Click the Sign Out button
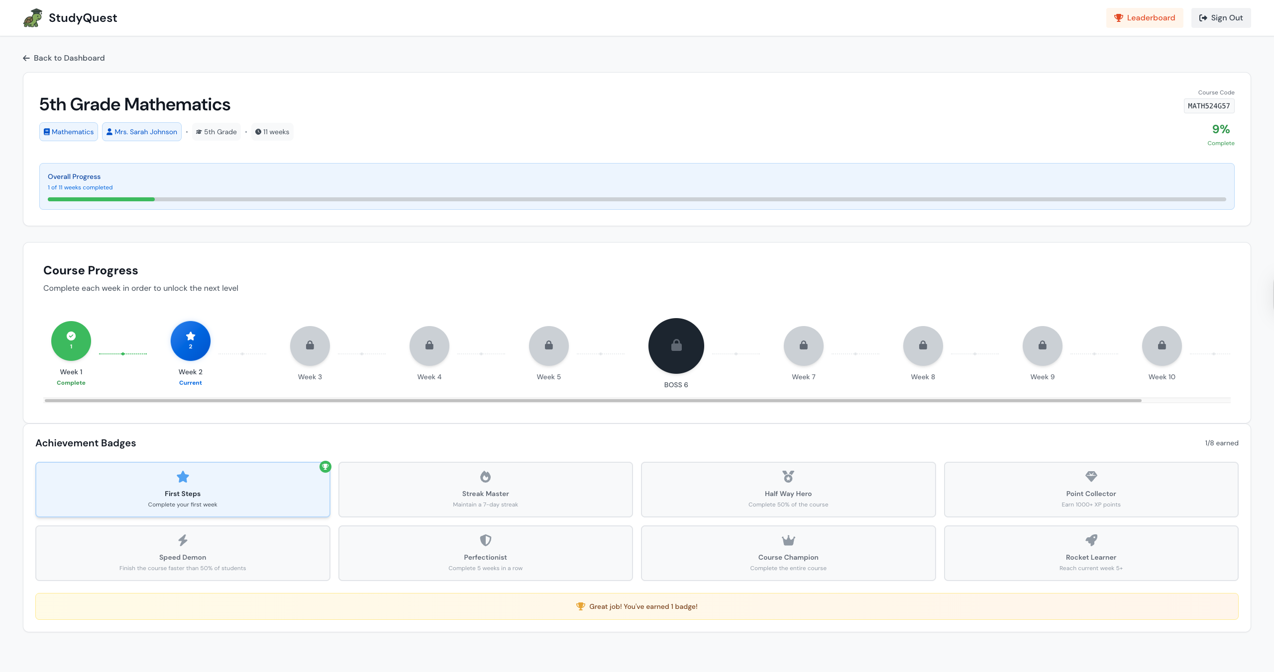 tap(1221, 18)
